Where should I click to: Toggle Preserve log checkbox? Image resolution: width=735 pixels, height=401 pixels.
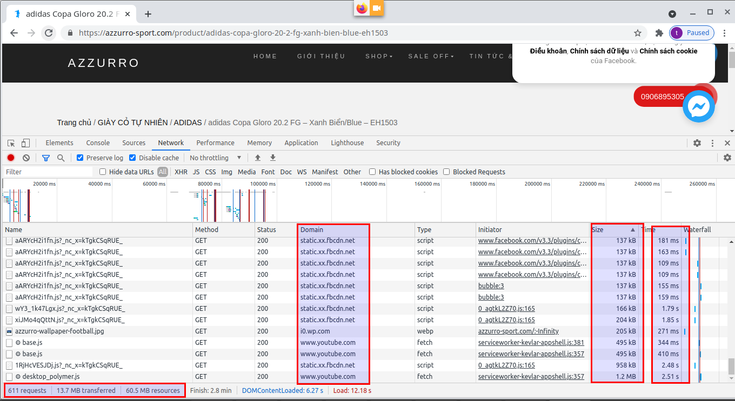point(80,158)
